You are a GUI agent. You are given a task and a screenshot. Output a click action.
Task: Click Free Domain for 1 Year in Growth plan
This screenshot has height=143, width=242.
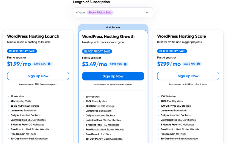[x=98, y=134]
